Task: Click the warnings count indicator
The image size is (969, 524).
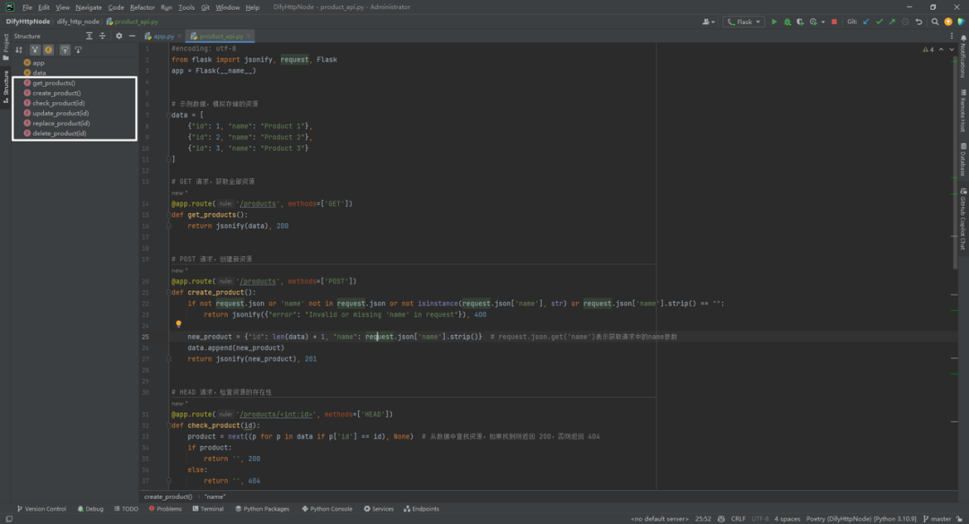Action: (929, 49)
